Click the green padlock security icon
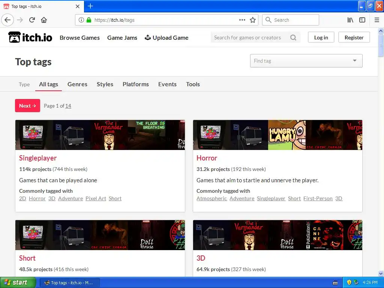 [x=88, y=20]
